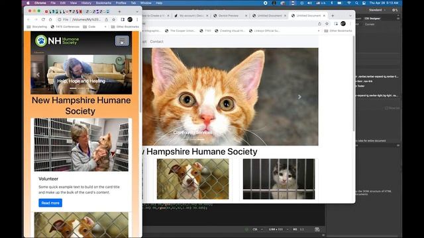424x238 pixels.
Task: Close the Device Preview tab
Action: pyautogui.click(x=246, y=16)
